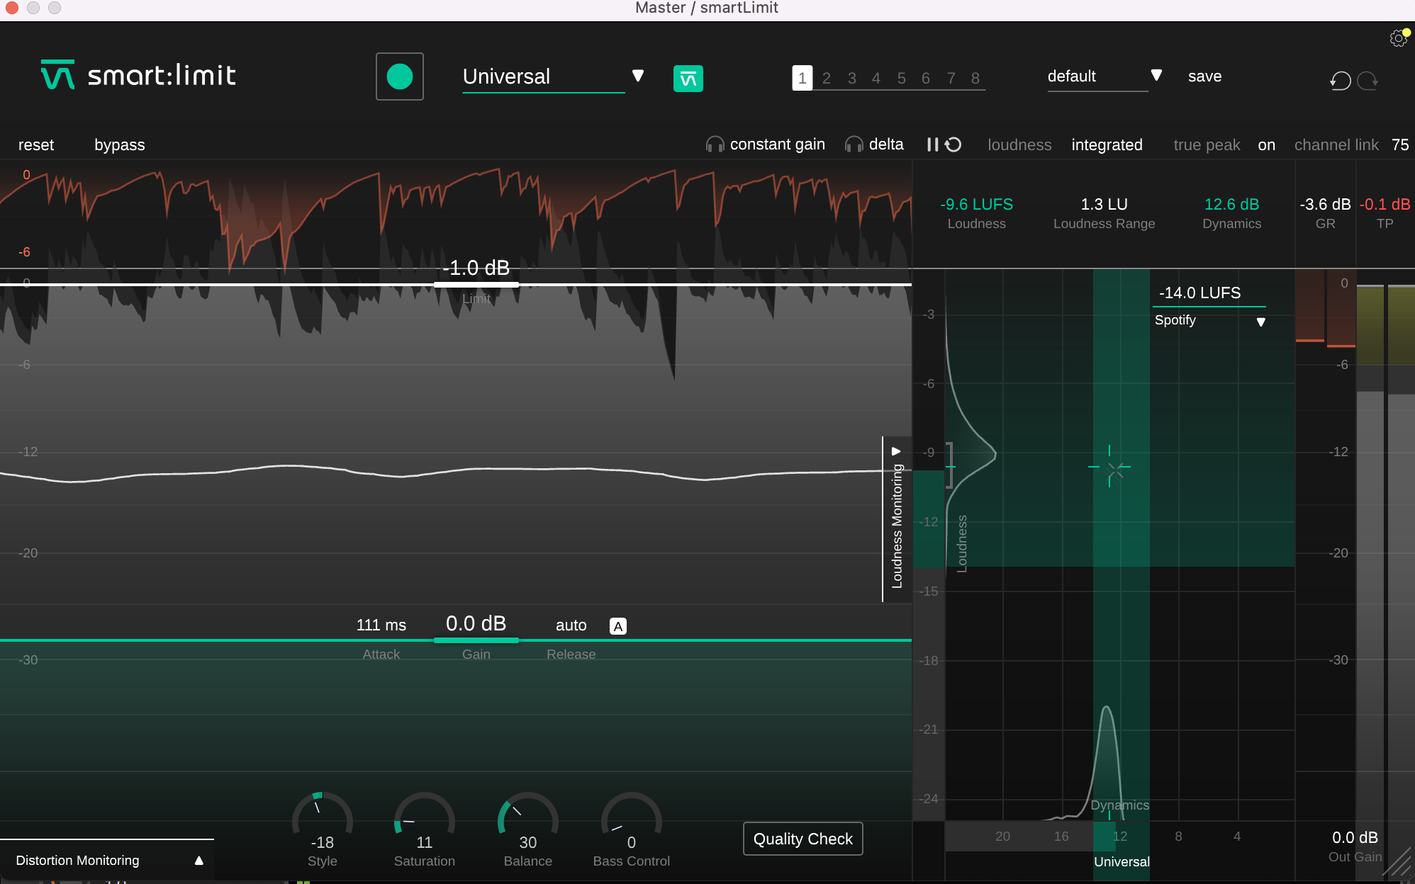Click the constant gain headphone icon
Screen dimensions: 1415x884
[x=713, y=144]
